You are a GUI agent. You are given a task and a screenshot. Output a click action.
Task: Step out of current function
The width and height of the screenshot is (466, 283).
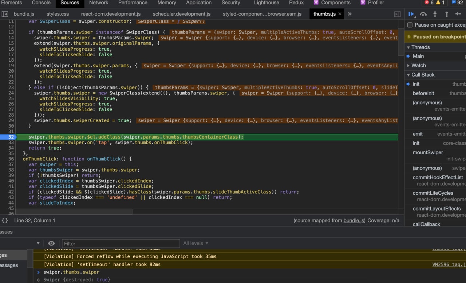click(x=447, y=14)
